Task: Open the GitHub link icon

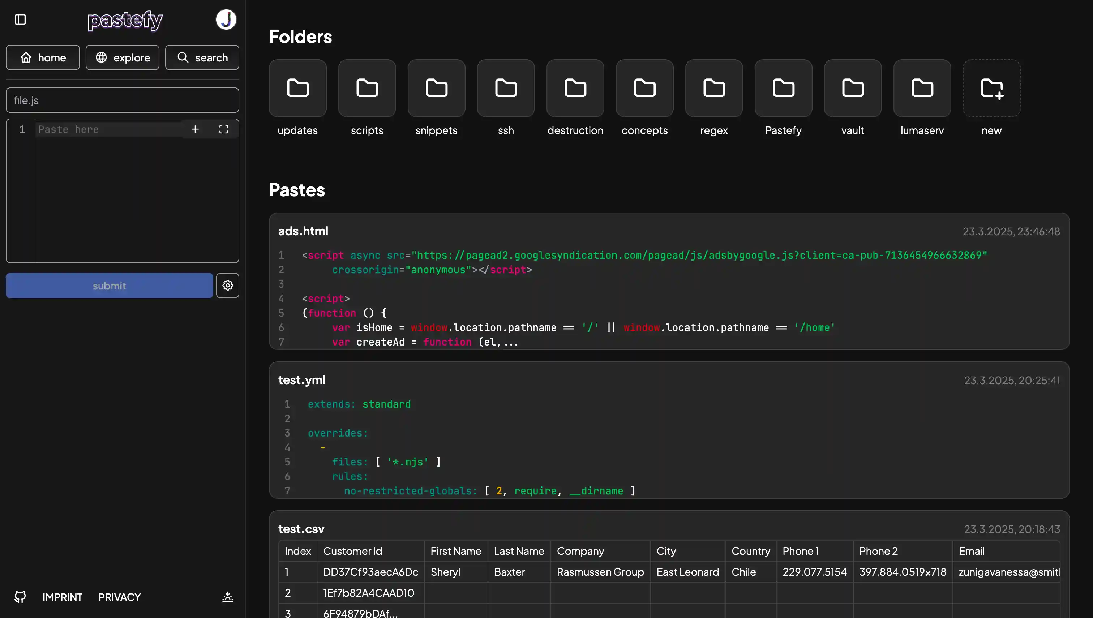Action: [x=20, y=597]
